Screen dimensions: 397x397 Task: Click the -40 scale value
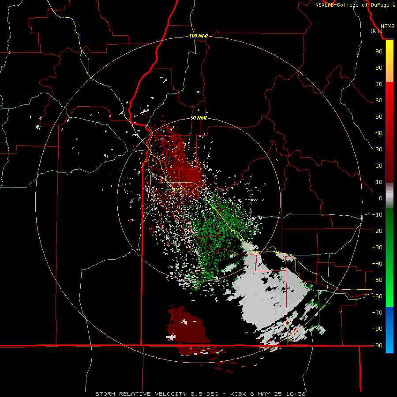[377, 264]
